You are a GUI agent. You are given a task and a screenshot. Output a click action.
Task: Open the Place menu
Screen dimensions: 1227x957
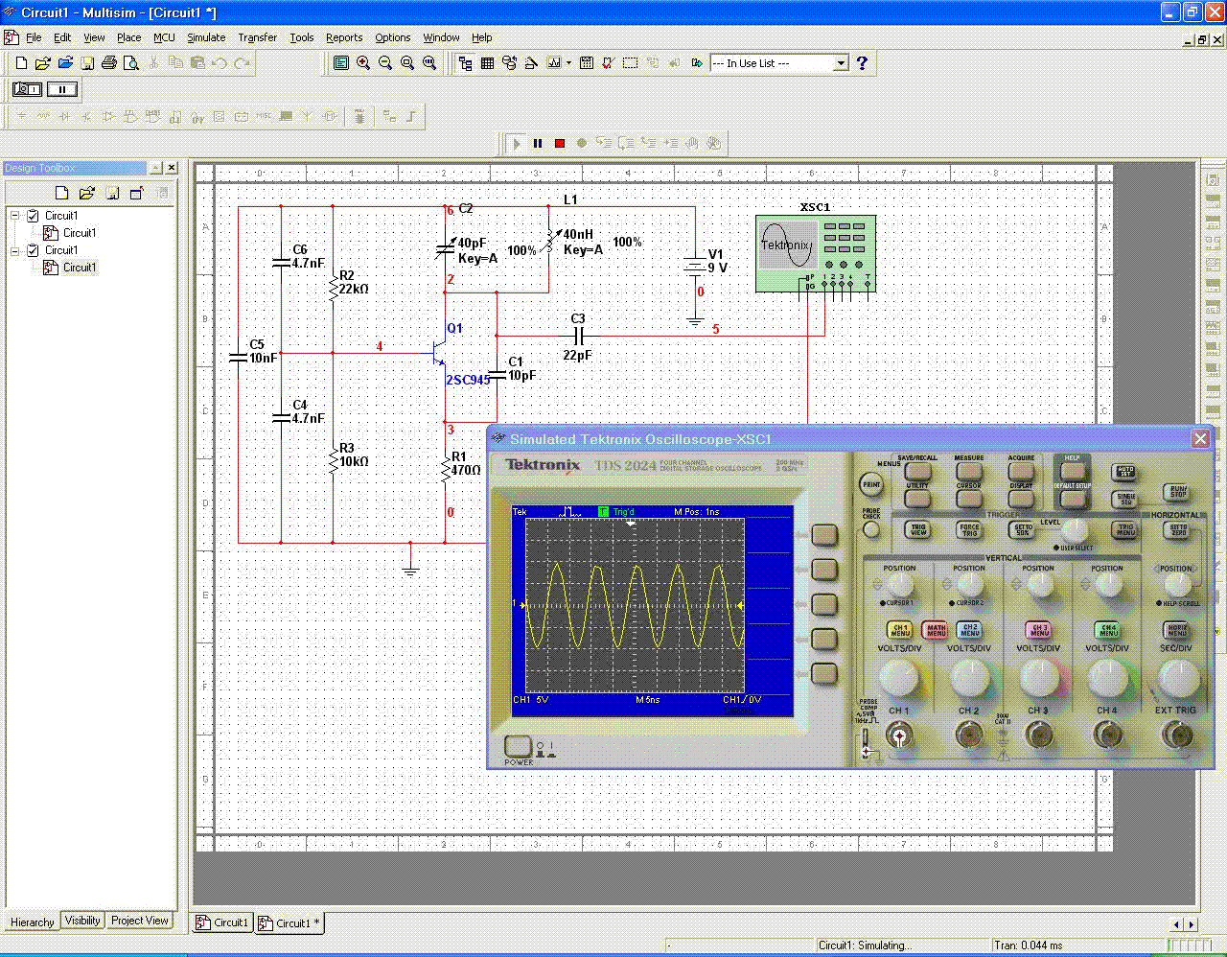tap(128, 37)
